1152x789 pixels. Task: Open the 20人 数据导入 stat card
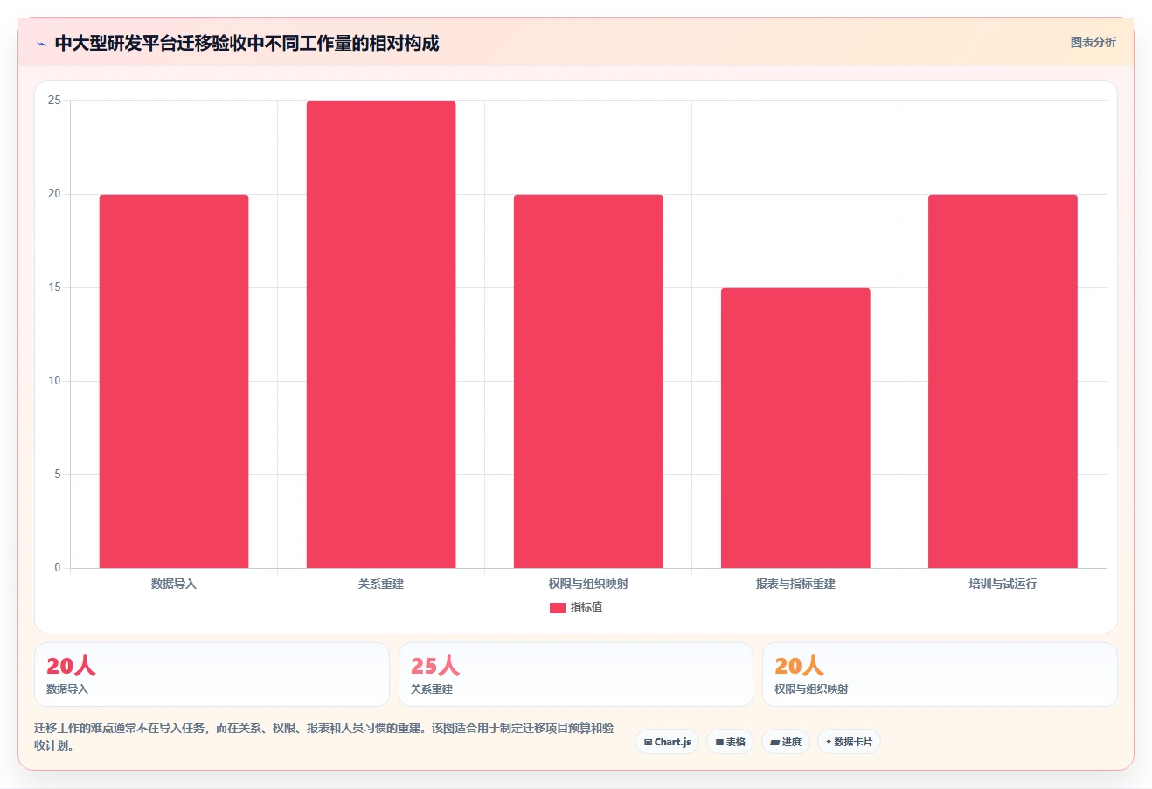click(212, 675)
